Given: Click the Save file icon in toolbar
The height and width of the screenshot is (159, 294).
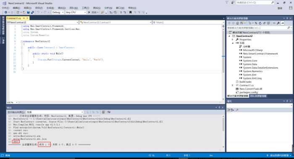Looking at the screenshot, I should click(28, 12).
